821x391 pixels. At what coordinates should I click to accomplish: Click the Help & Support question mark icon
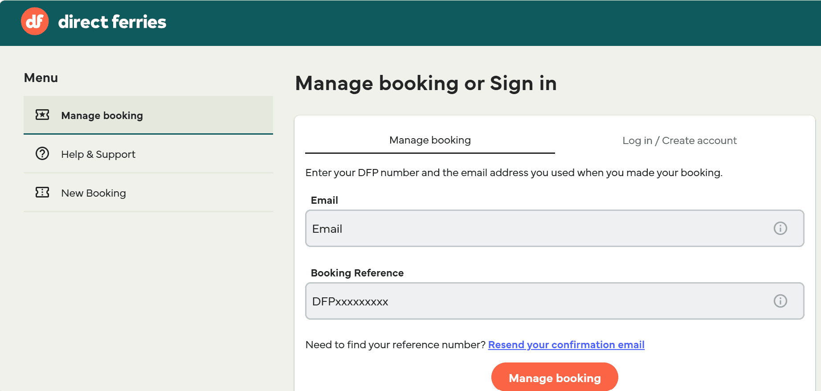(42, 153)
